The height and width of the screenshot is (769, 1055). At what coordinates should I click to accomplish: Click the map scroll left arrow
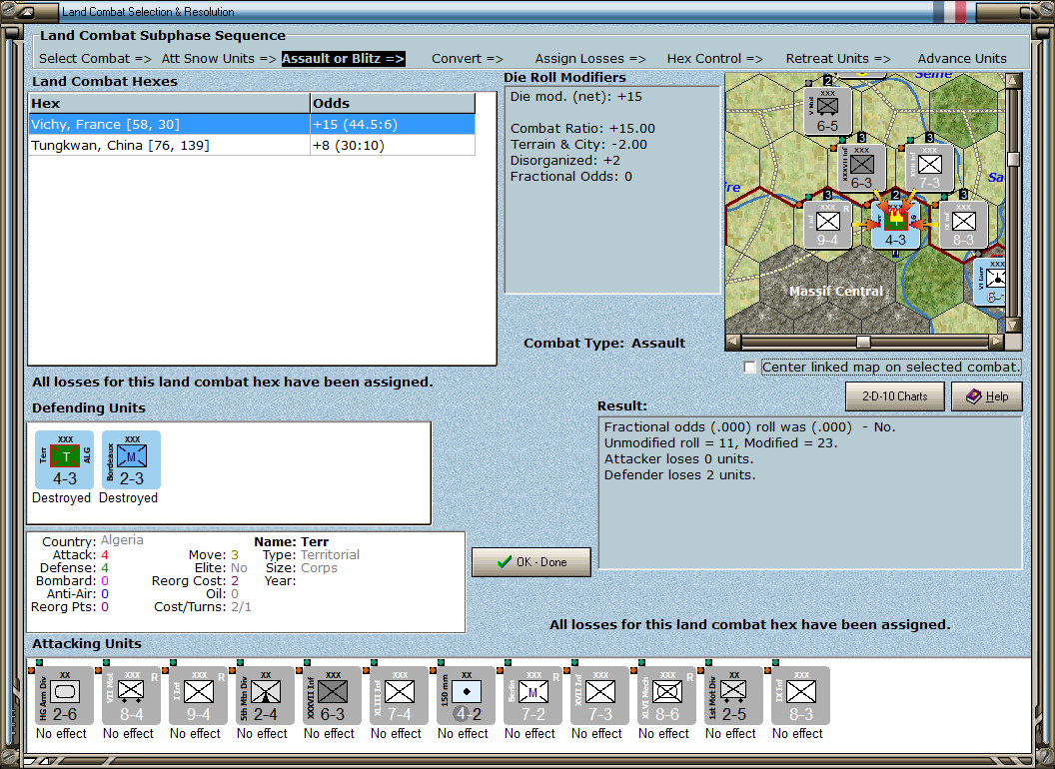point(733,342)
